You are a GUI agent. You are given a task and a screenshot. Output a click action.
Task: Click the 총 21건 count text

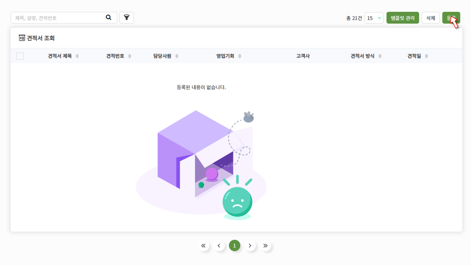354,18
